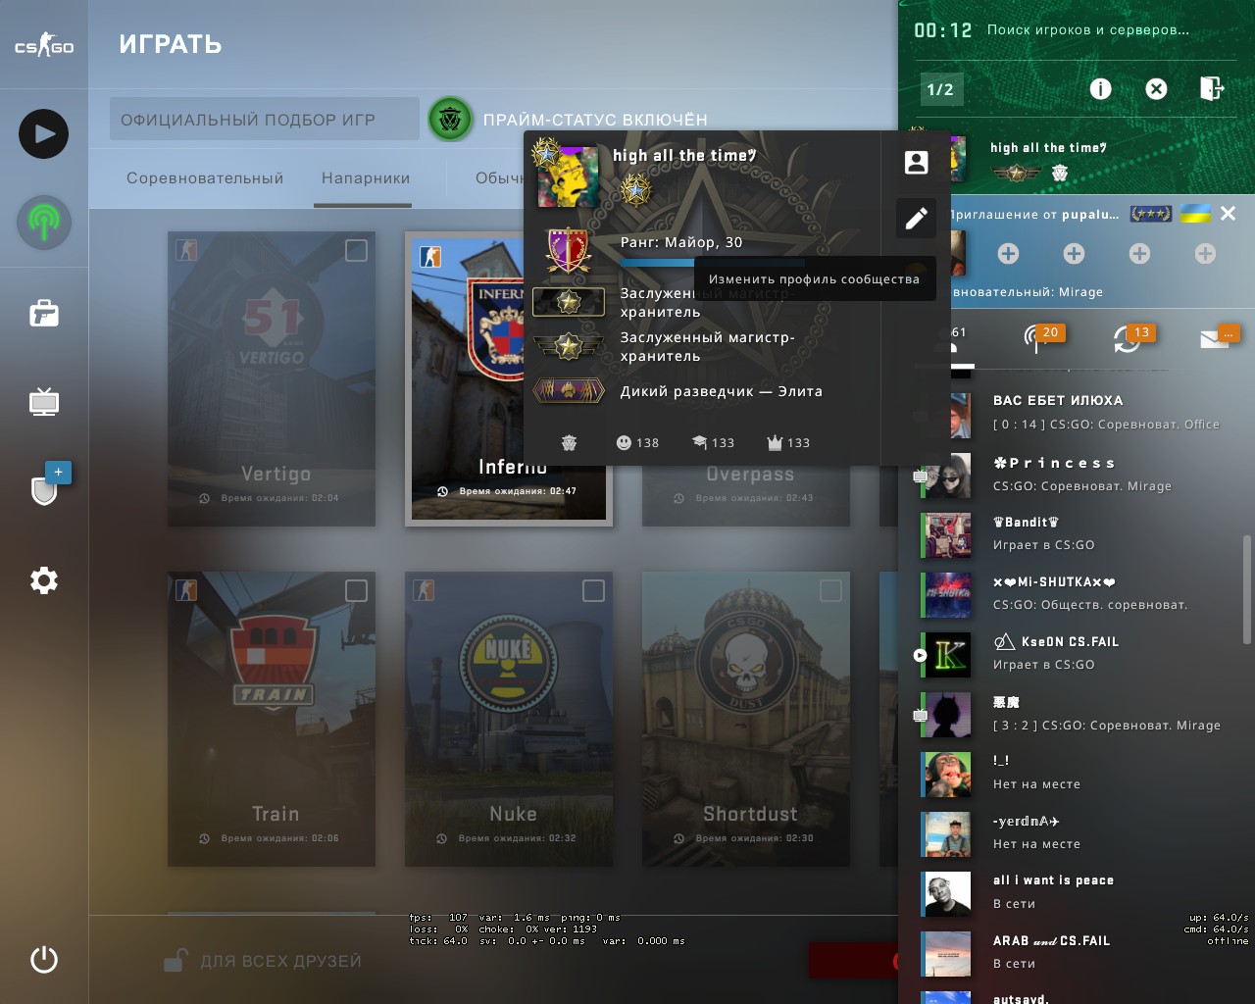This screenshot has height=1004, width=1255.
Task: Tick the Vertigo map checkbox
Action: [356, 250]
